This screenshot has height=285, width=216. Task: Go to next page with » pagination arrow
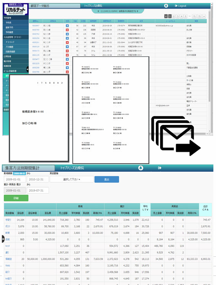pos(204,16)
